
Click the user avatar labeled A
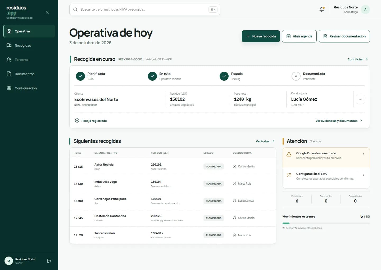[365, 9]
